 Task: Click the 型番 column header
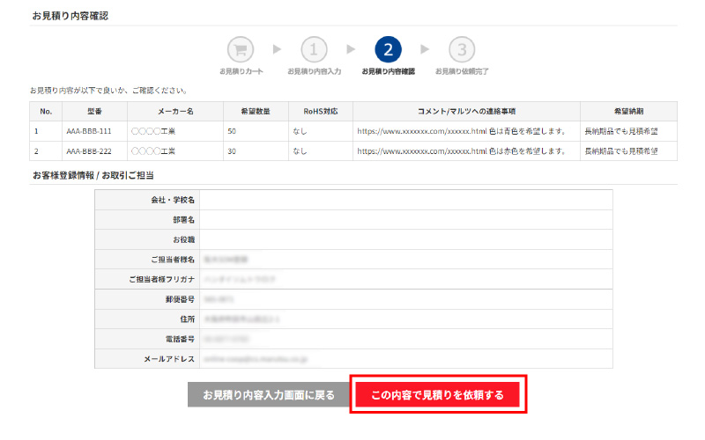tap(94, 112)
